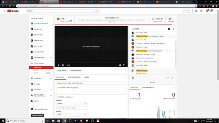Screen dimensions: 219x123
Task: Switch to the Basic Info tab
Action: coord(60,77)
